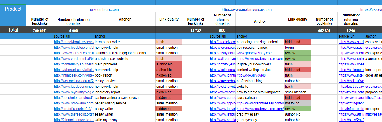Follow the goo.gl/yq6bl0 anchor link
This screenshot has height=122, width=382.
[251, 75]
